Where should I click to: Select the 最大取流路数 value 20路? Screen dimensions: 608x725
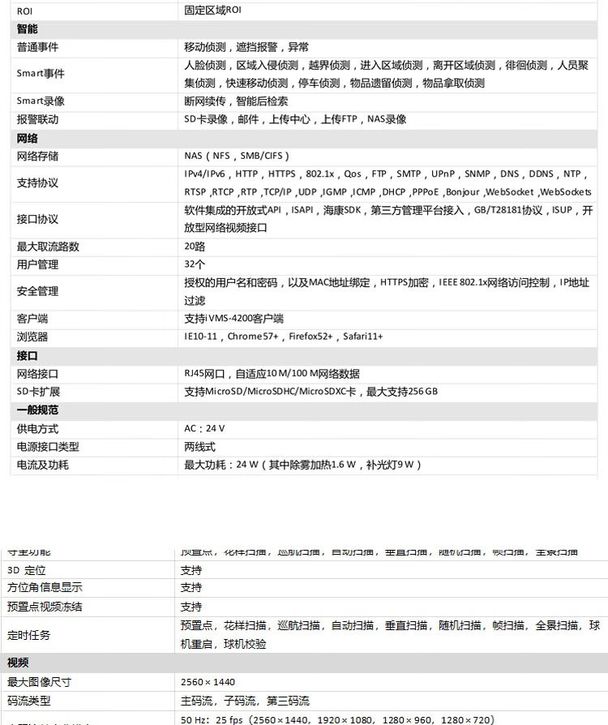tap(195, 247)
